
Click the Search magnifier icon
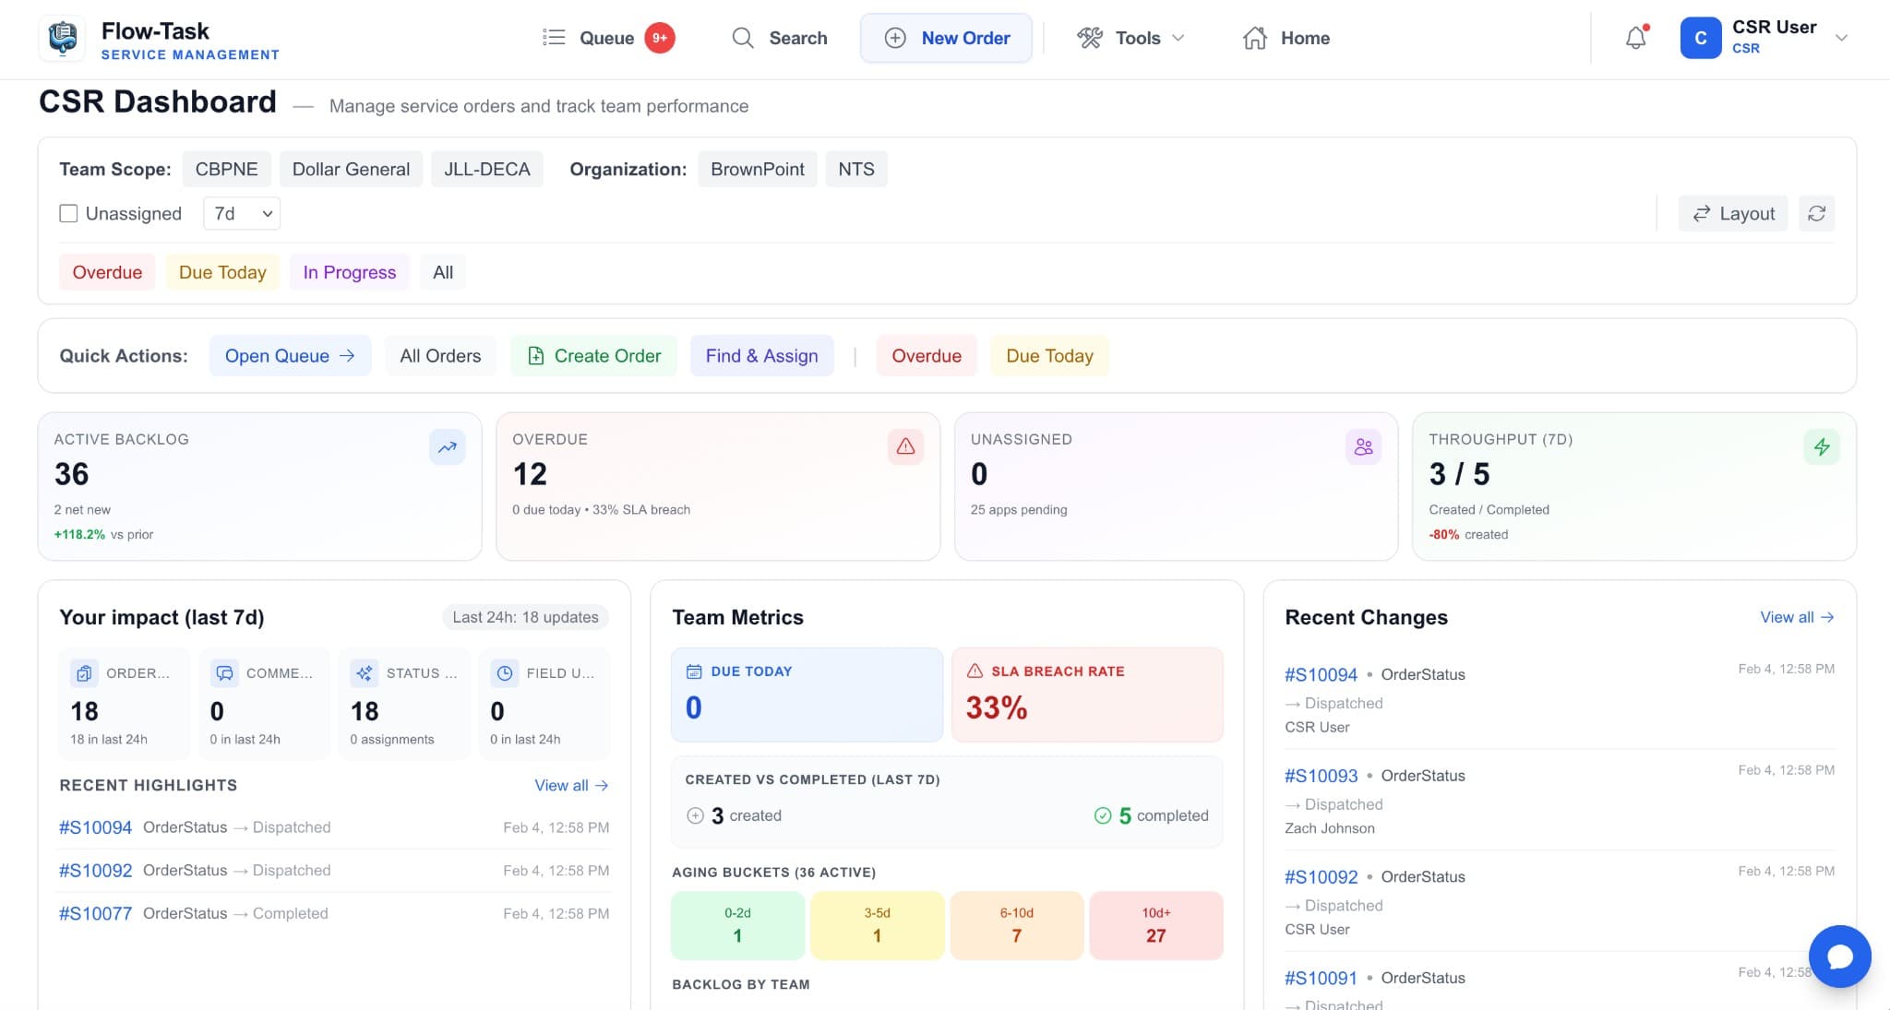coord(743,38)
